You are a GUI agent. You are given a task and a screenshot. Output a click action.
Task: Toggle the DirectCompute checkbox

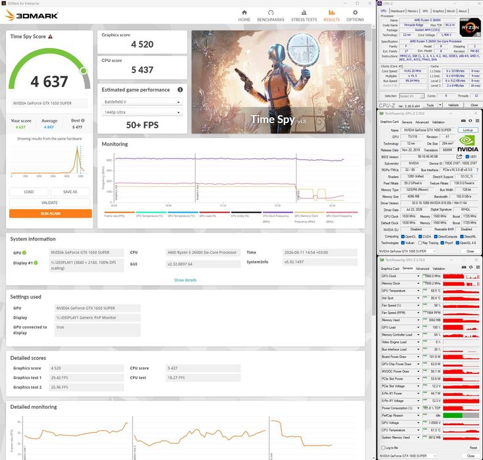pyautogui.click(x=436, y=236)
